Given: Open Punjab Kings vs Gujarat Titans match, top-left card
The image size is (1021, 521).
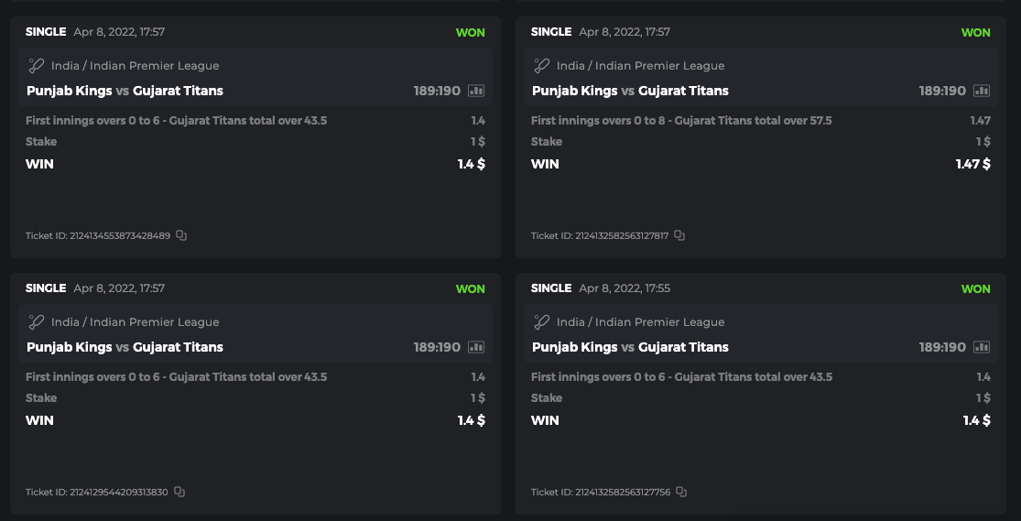Looking at the screenshot, I should 125,91.
